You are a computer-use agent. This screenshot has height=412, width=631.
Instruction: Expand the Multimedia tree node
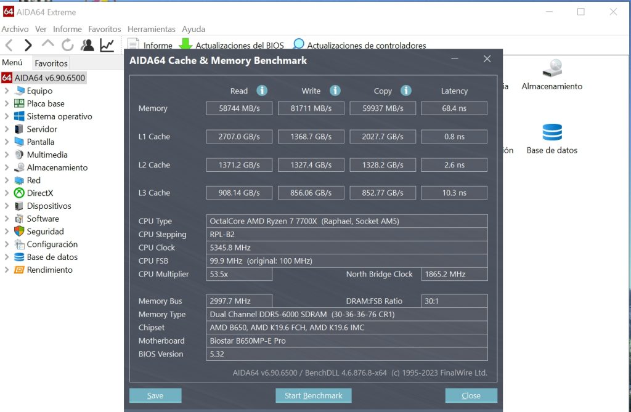tap(6, 155)
